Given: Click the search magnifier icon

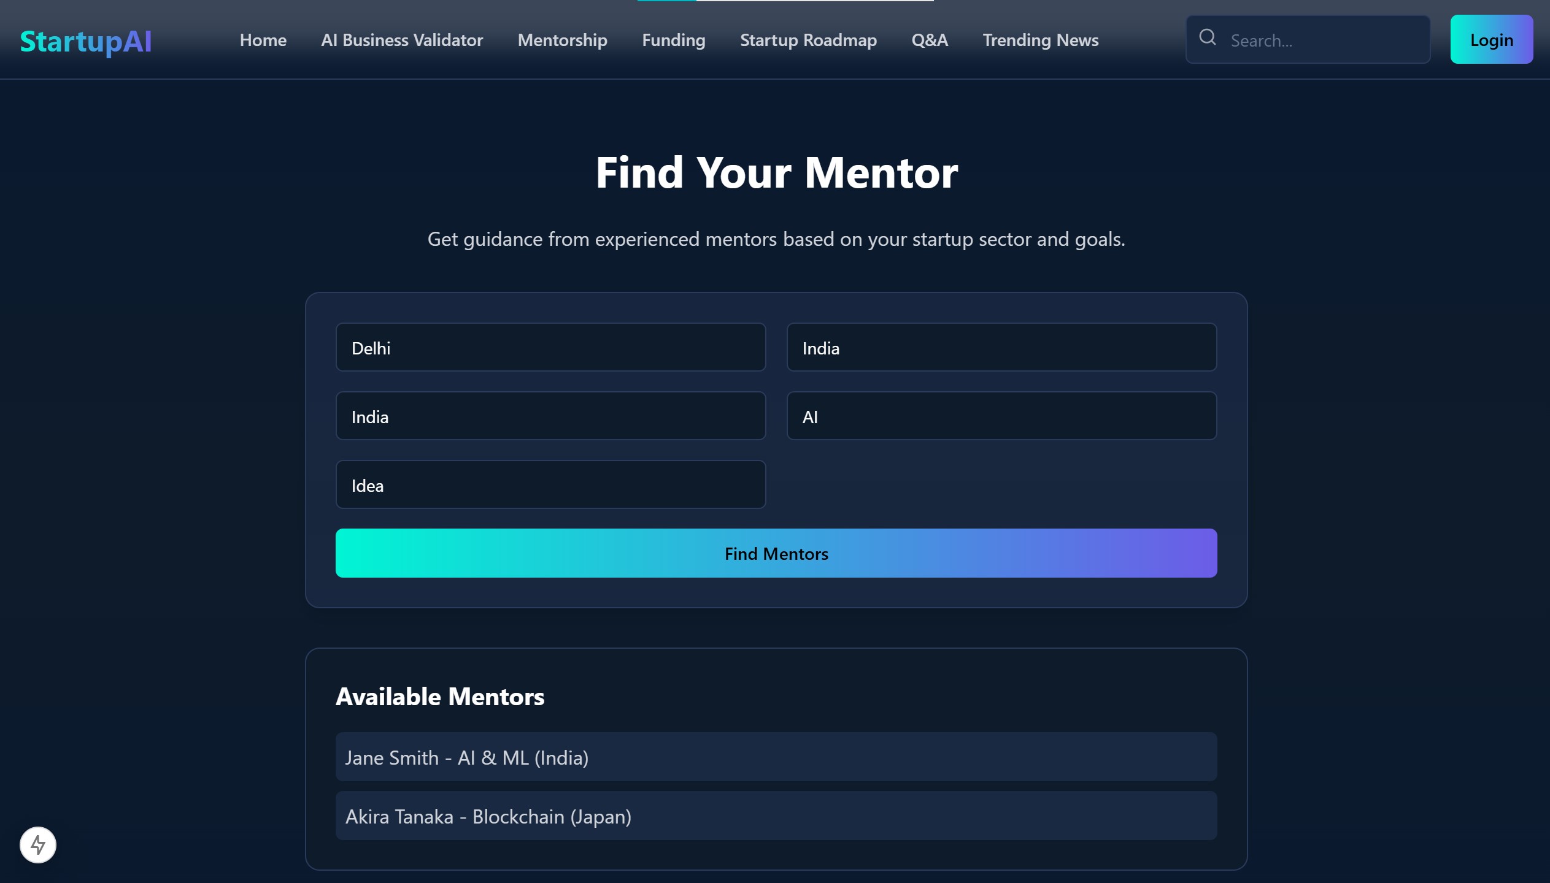Looking at the screenshot, I should click(1207, 38).
